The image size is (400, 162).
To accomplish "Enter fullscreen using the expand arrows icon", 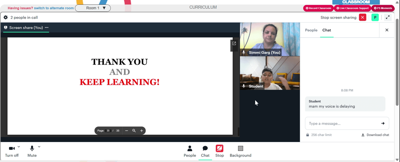I will [388, 17].
